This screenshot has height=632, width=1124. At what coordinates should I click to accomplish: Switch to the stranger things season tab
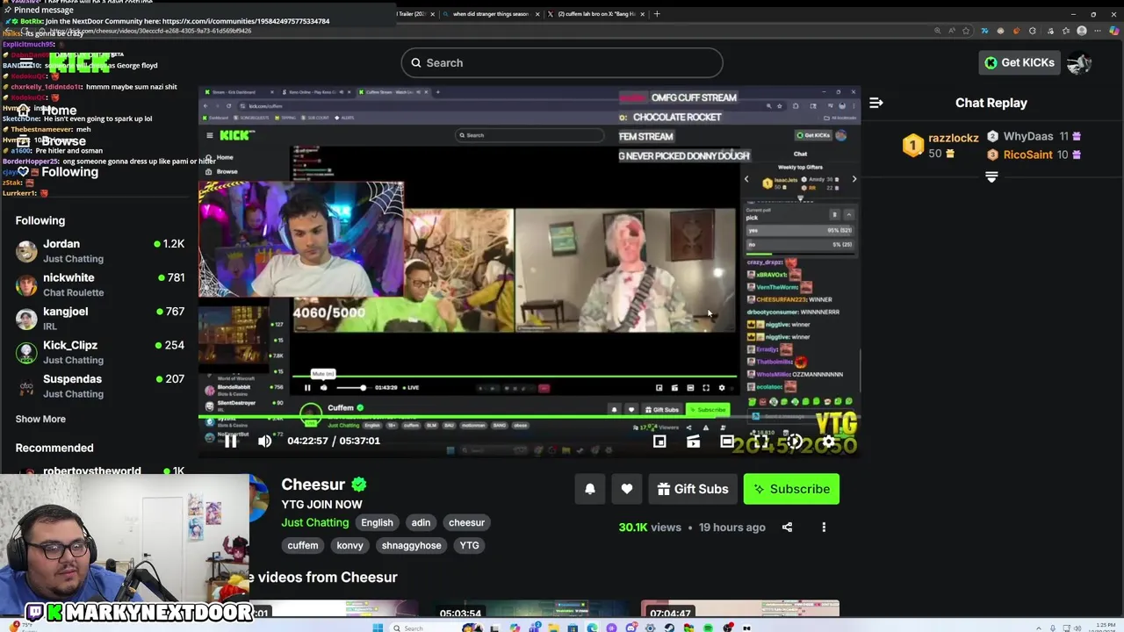point(490,14)
